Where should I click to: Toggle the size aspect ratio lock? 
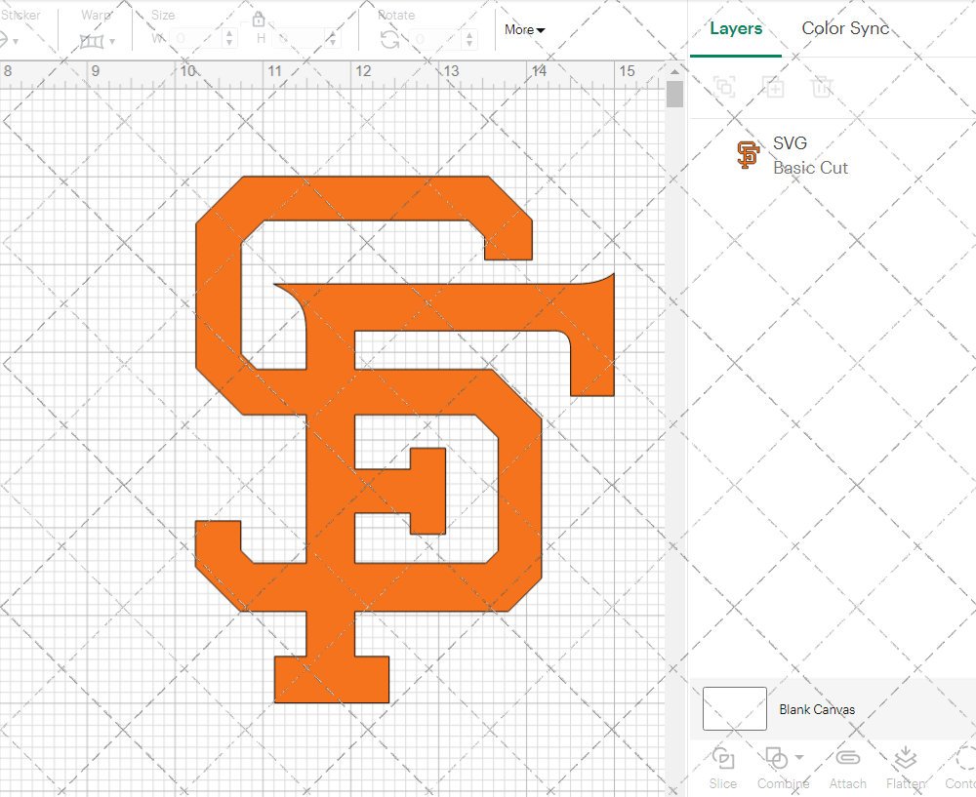259,20
